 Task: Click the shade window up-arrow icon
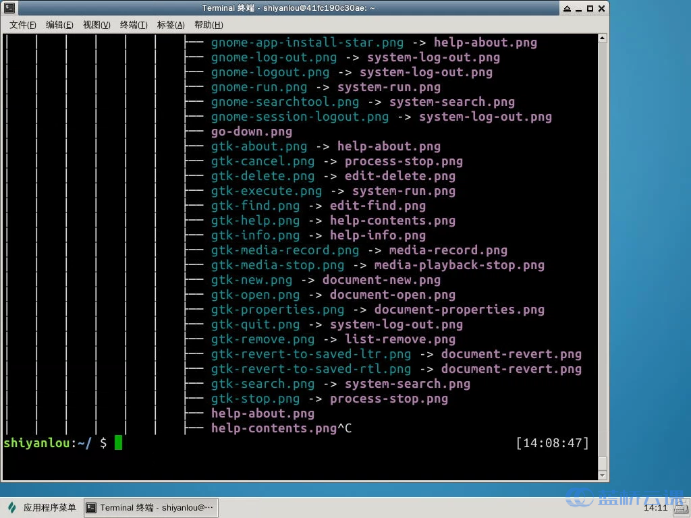[x=567, y=8]
